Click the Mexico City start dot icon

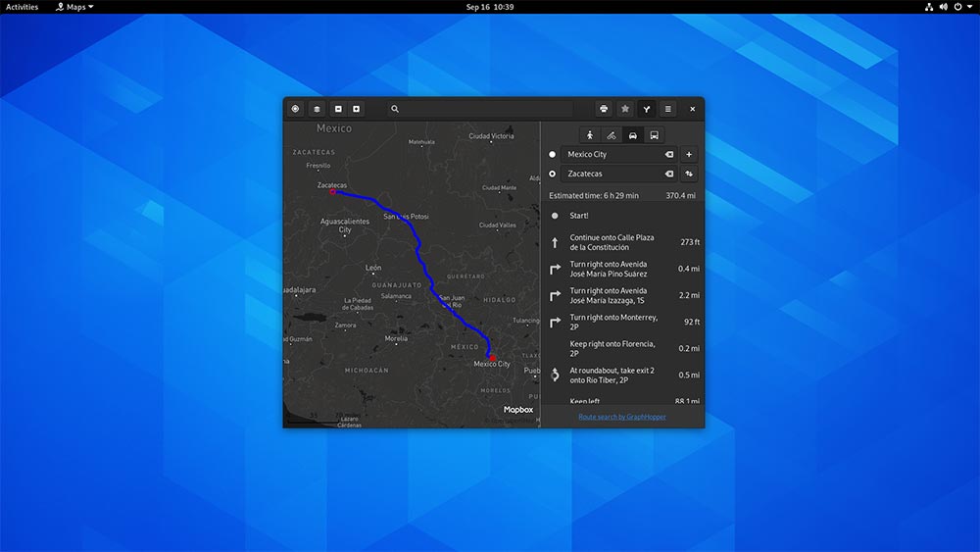tap(552, 154)
